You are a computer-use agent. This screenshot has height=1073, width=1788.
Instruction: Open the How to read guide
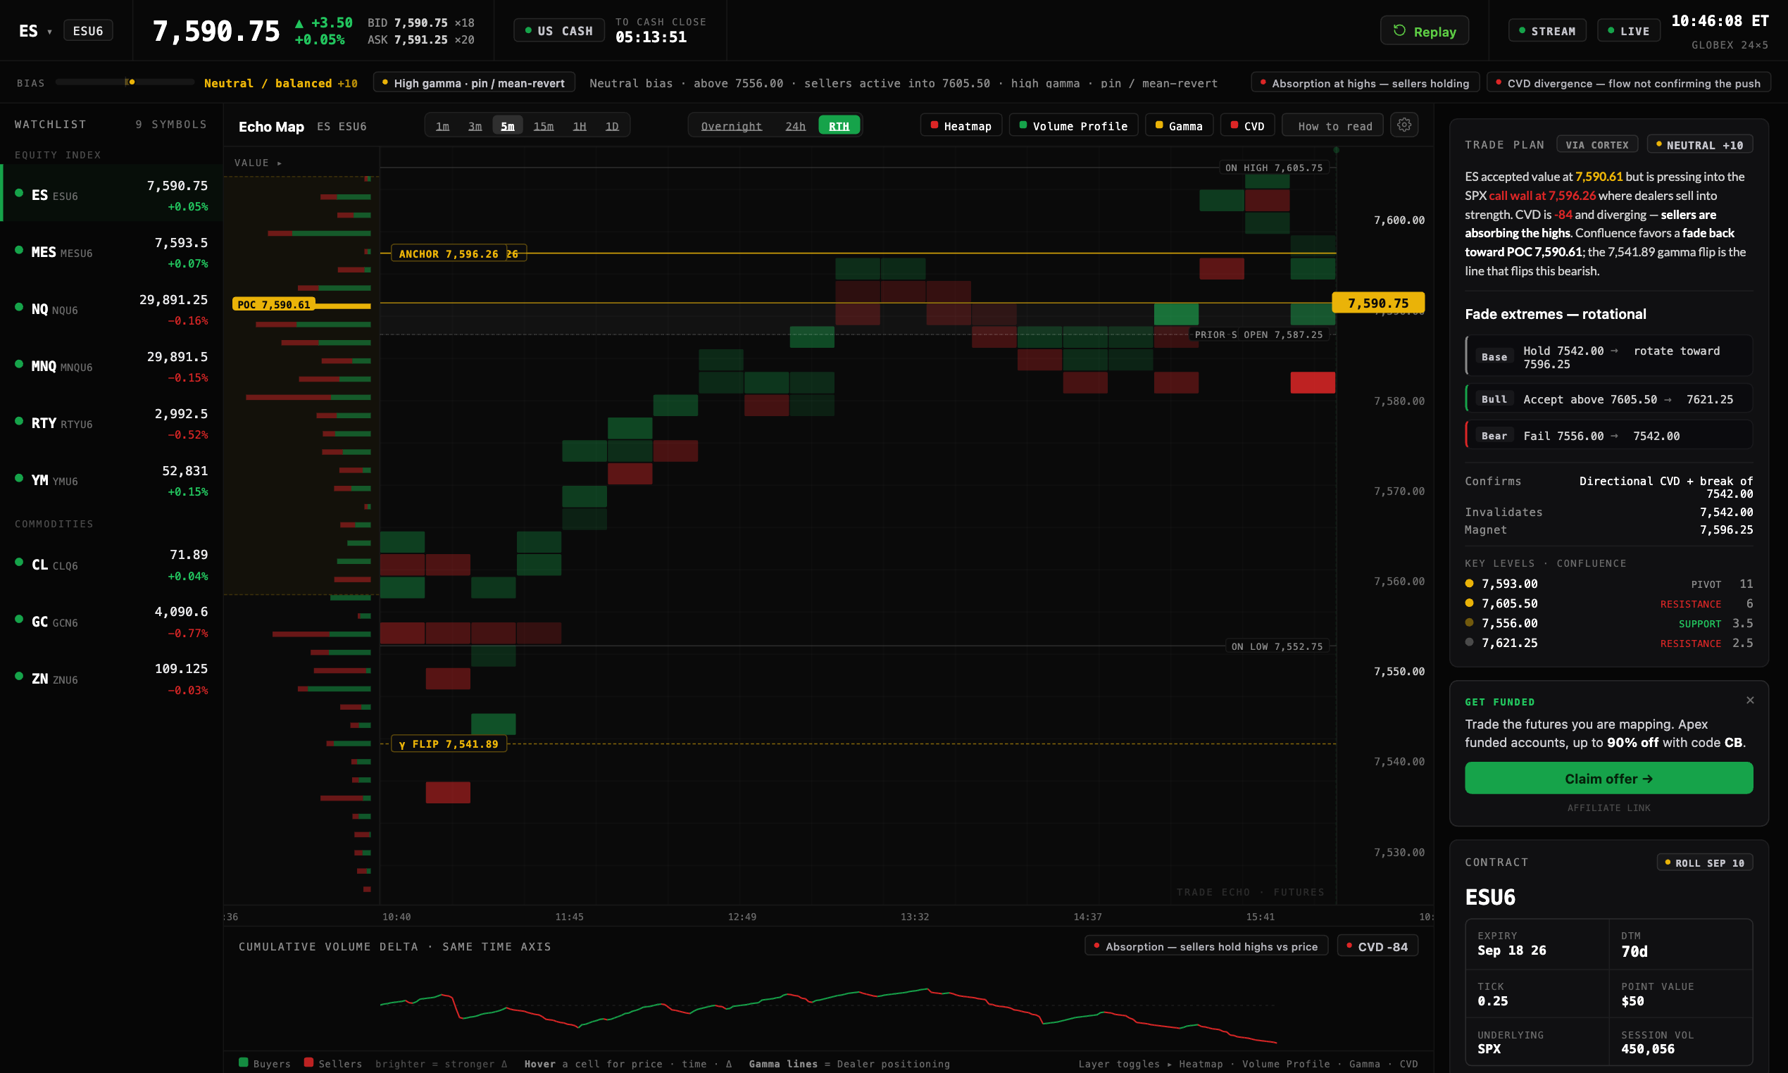point(1332,126)
